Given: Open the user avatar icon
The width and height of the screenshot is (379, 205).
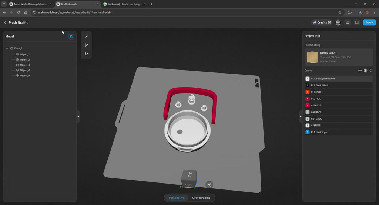Looking at the screenshot, I should (x=338, y=23).
